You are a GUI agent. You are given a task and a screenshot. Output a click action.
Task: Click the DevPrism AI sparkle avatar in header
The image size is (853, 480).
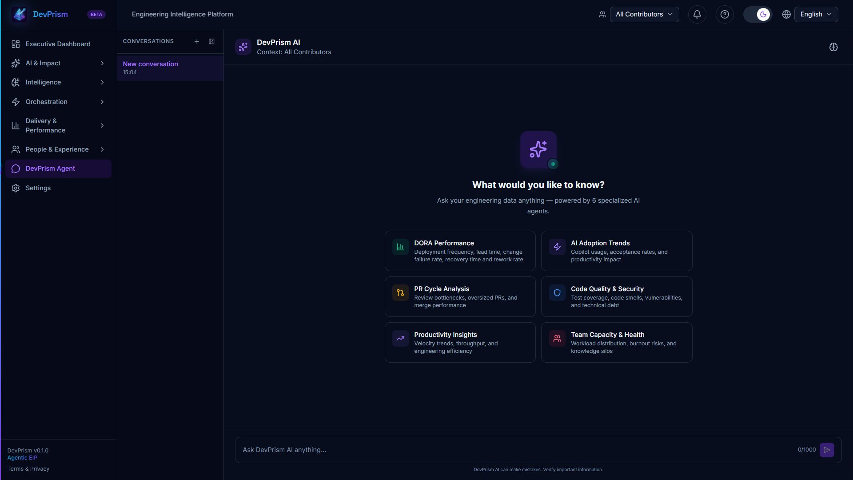click(x=243, y=47)
